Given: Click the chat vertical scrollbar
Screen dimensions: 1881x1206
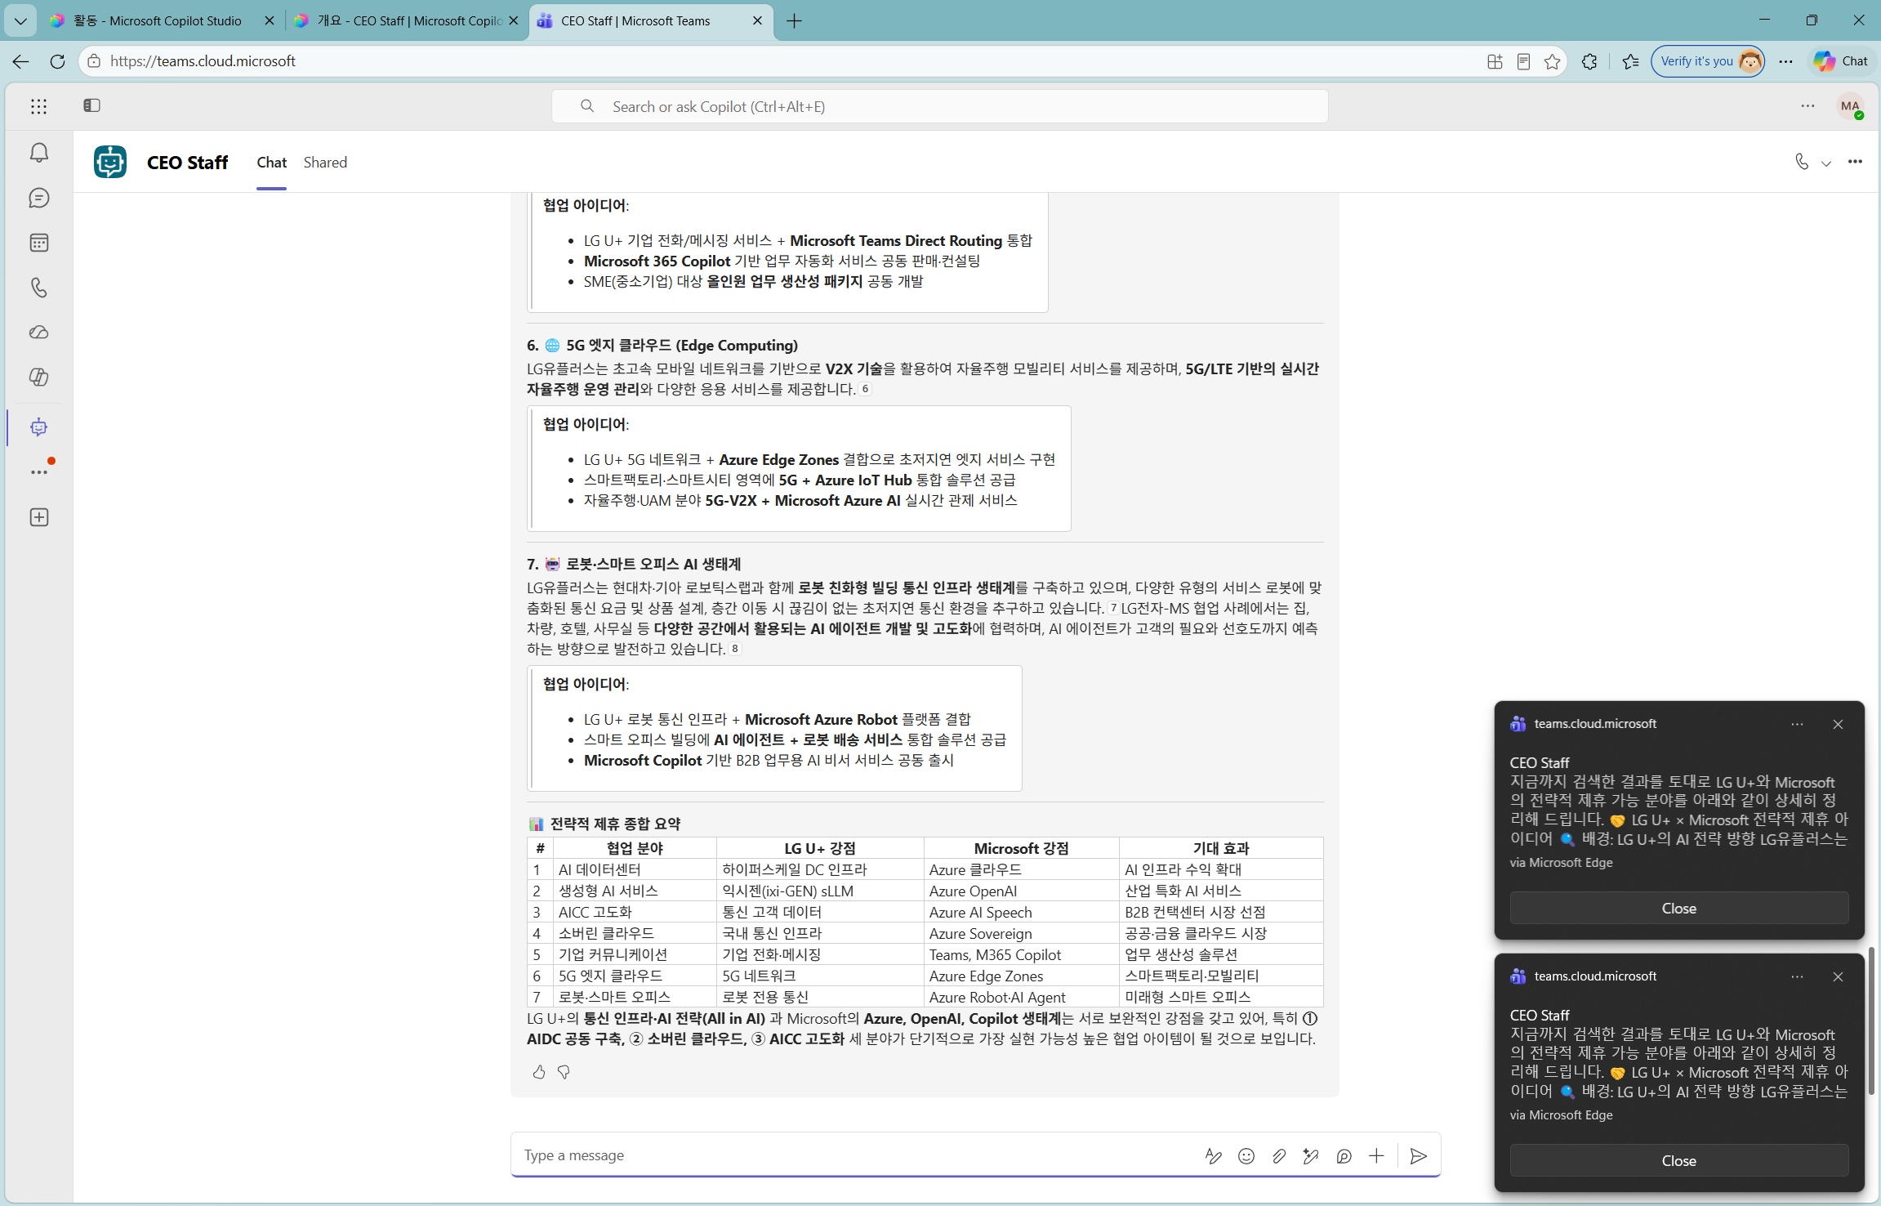Looking at the screenshot, I should click(x=1871, y=1021).
